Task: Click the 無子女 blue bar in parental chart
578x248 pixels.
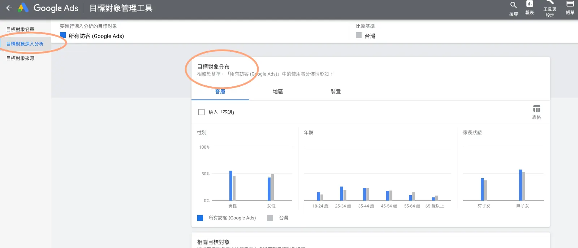Action: pyautogui.click(x=521, y=185)
